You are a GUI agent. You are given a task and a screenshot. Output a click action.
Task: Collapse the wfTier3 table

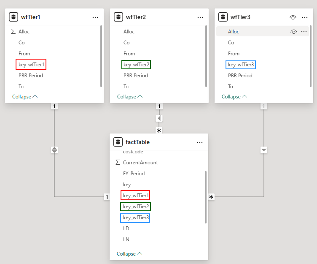[x=234, y=97]
